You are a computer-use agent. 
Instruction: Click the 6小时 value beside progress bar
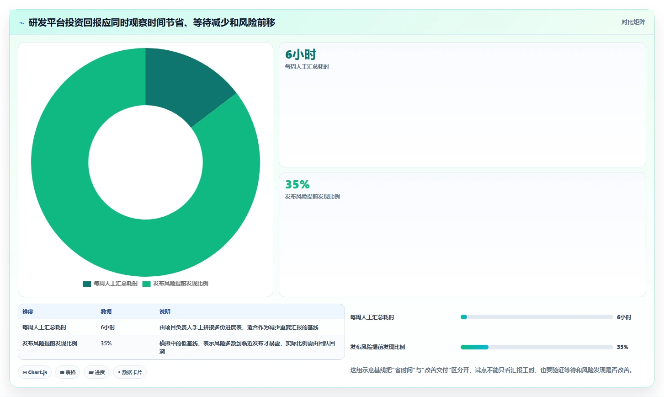(x=624, y=317)
